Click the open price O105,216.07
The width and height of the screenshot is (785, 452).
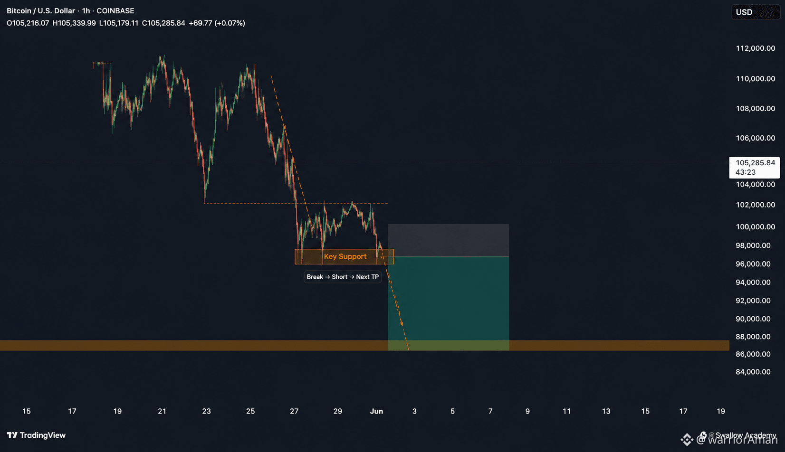(x=28, y=23)
